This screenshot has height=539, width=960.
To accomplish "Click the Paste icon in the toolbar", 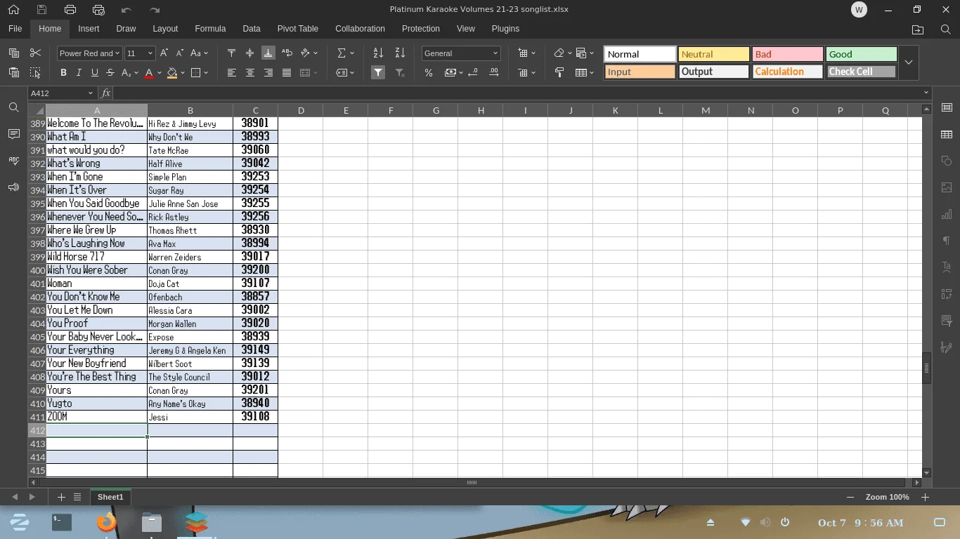I will click(x=13, y=72).
